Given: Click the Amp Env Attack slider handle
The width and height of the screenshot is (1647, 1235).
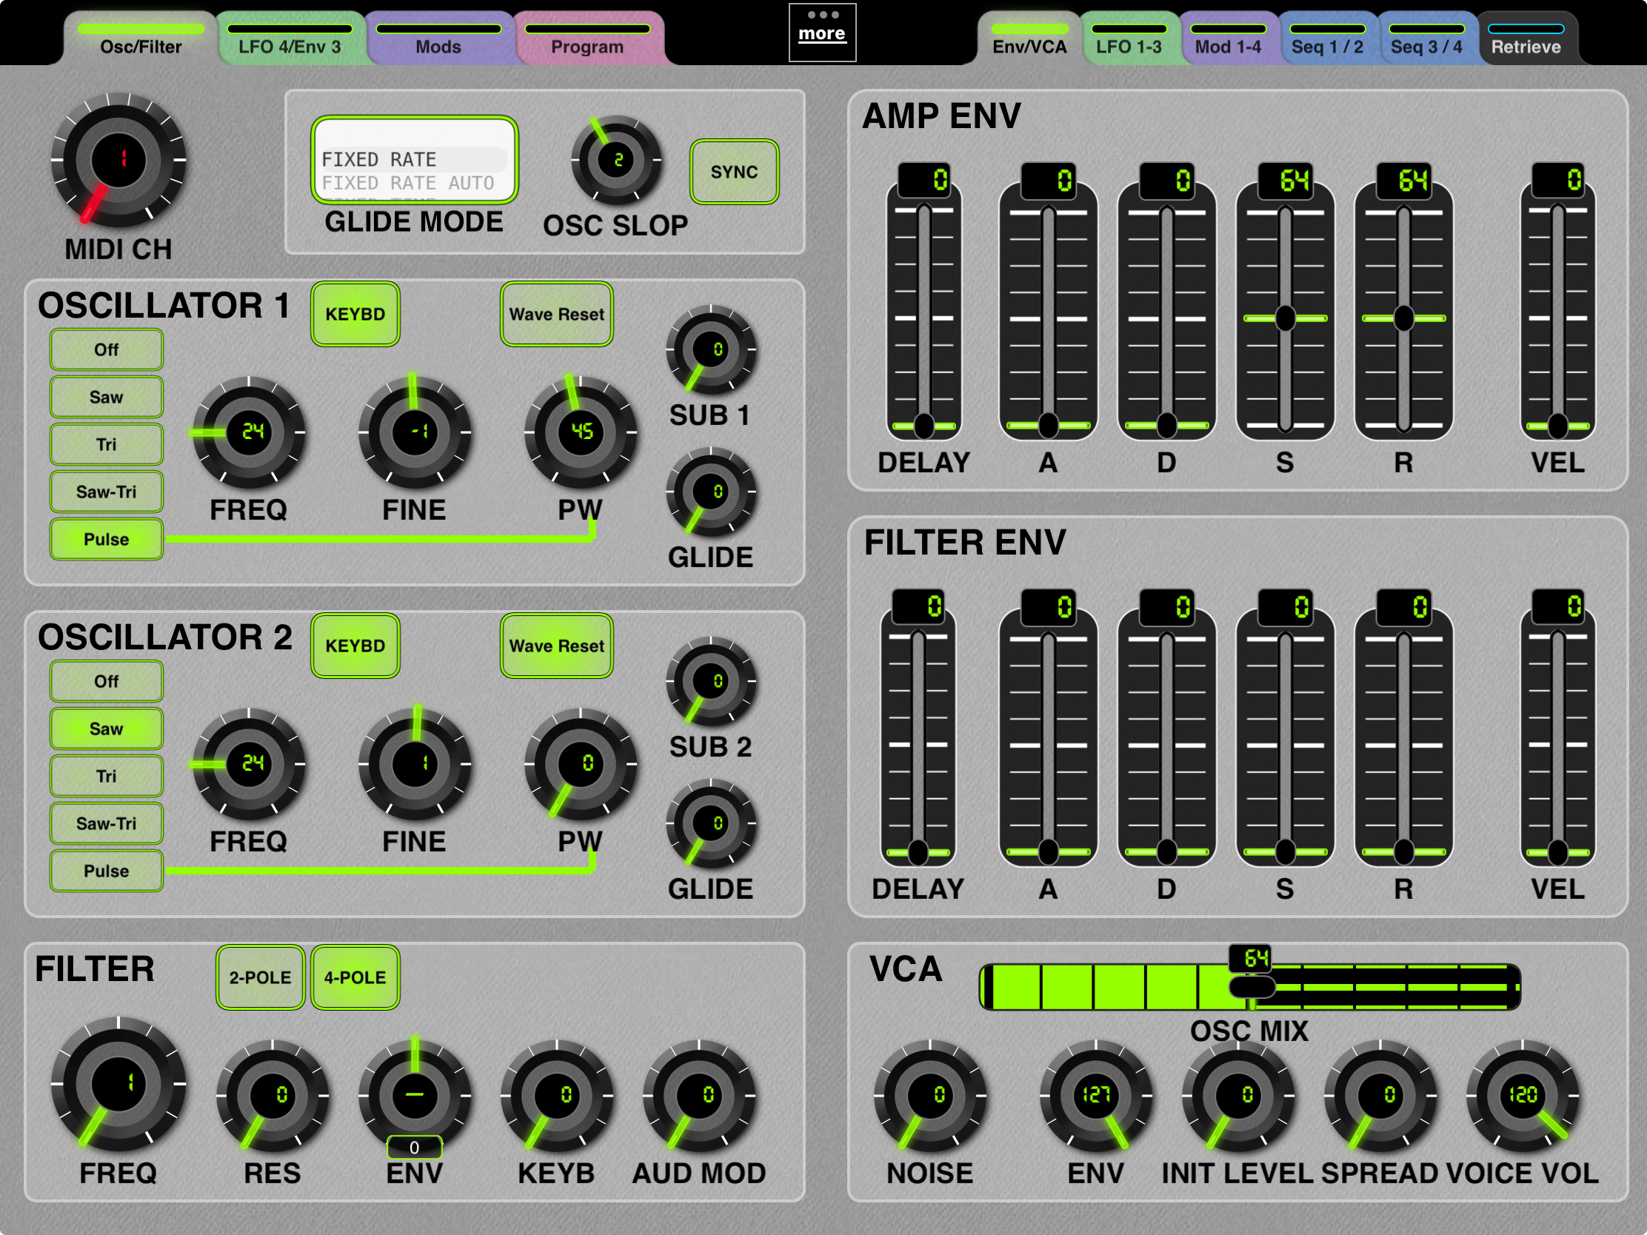Looking at the screenshot, I should pos(1049,426).
